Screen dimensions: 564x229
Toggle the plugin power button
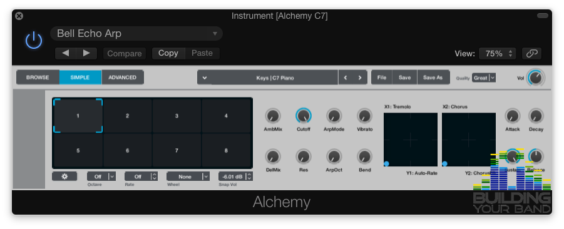pos(34,40)
